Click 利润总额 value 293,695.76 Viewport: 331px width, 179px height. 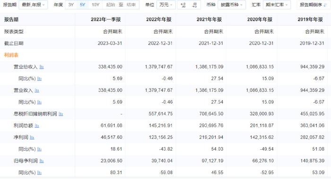(x=211, y=126)
